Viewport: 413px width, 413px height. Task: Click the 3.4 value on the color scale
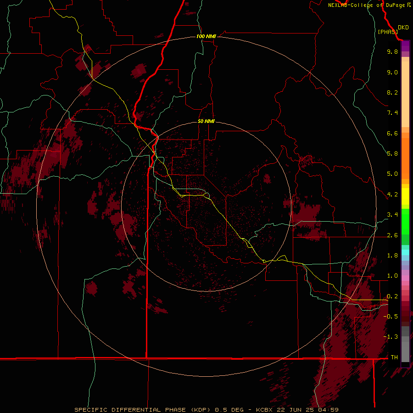pos(392,215)
